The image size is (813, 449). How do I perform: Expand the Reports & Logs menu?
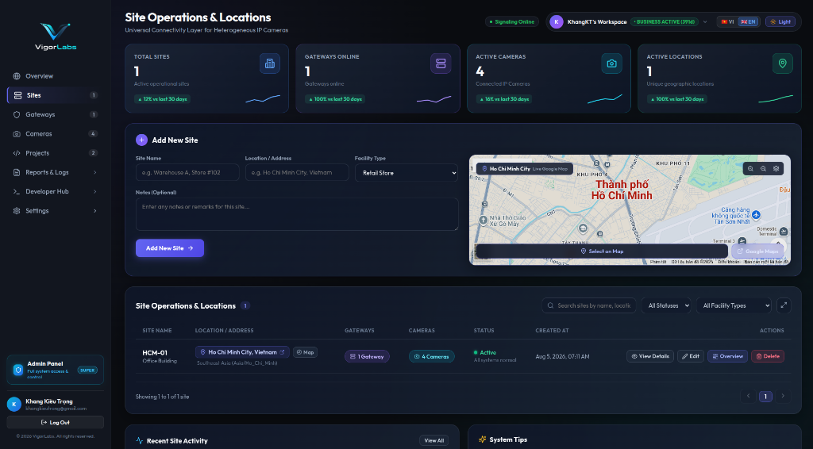click(55, 172)
